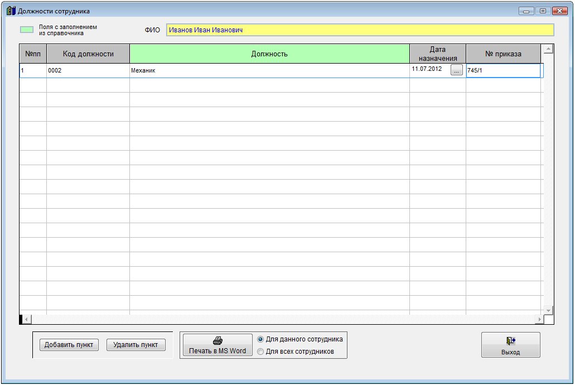Click the 'Печать в MS Word' label

pyautogui.click(x=218, y=351)
